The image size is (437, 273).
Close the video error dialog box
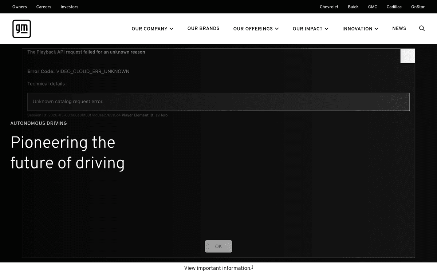pos(408,56)
